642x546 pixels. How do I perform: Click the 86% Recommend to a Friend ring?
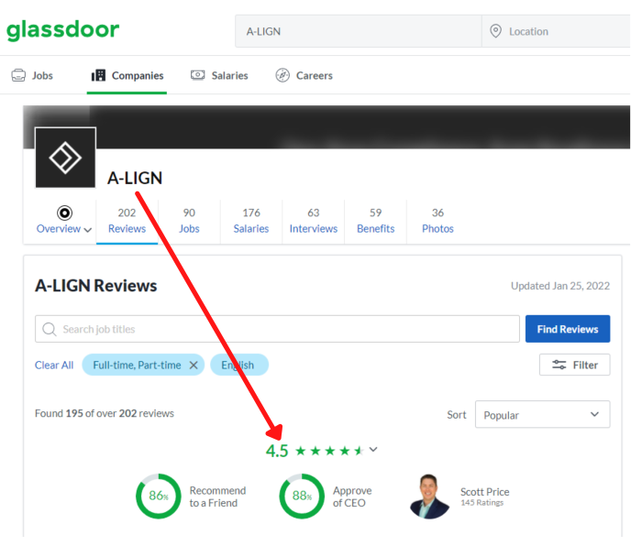click(x=159, y=497)
